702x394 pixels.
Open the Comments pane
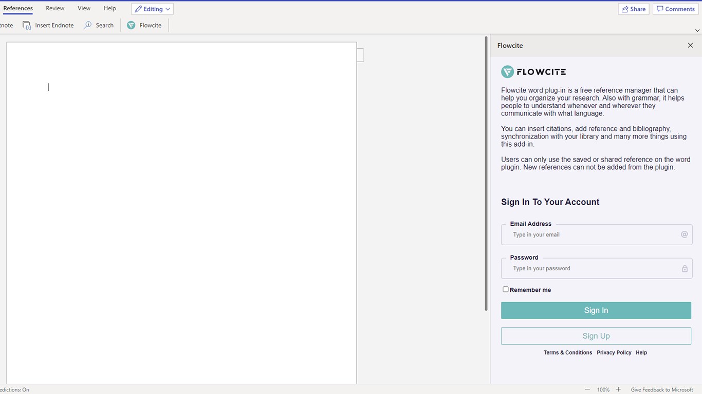coord(676,9)
